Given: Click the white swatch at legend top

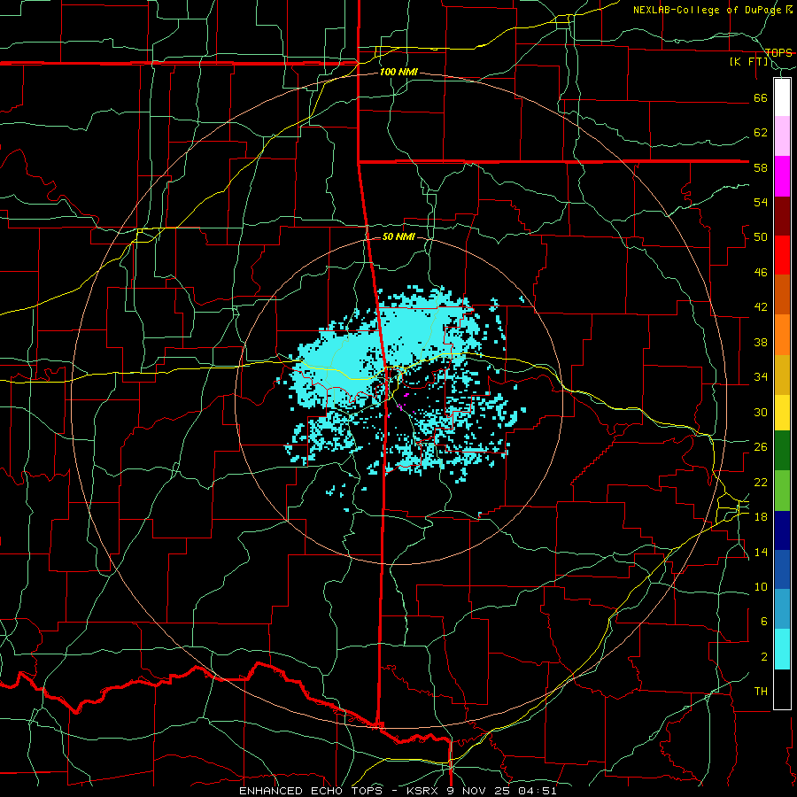Looking at the screenshot, I should pos(782,97).
